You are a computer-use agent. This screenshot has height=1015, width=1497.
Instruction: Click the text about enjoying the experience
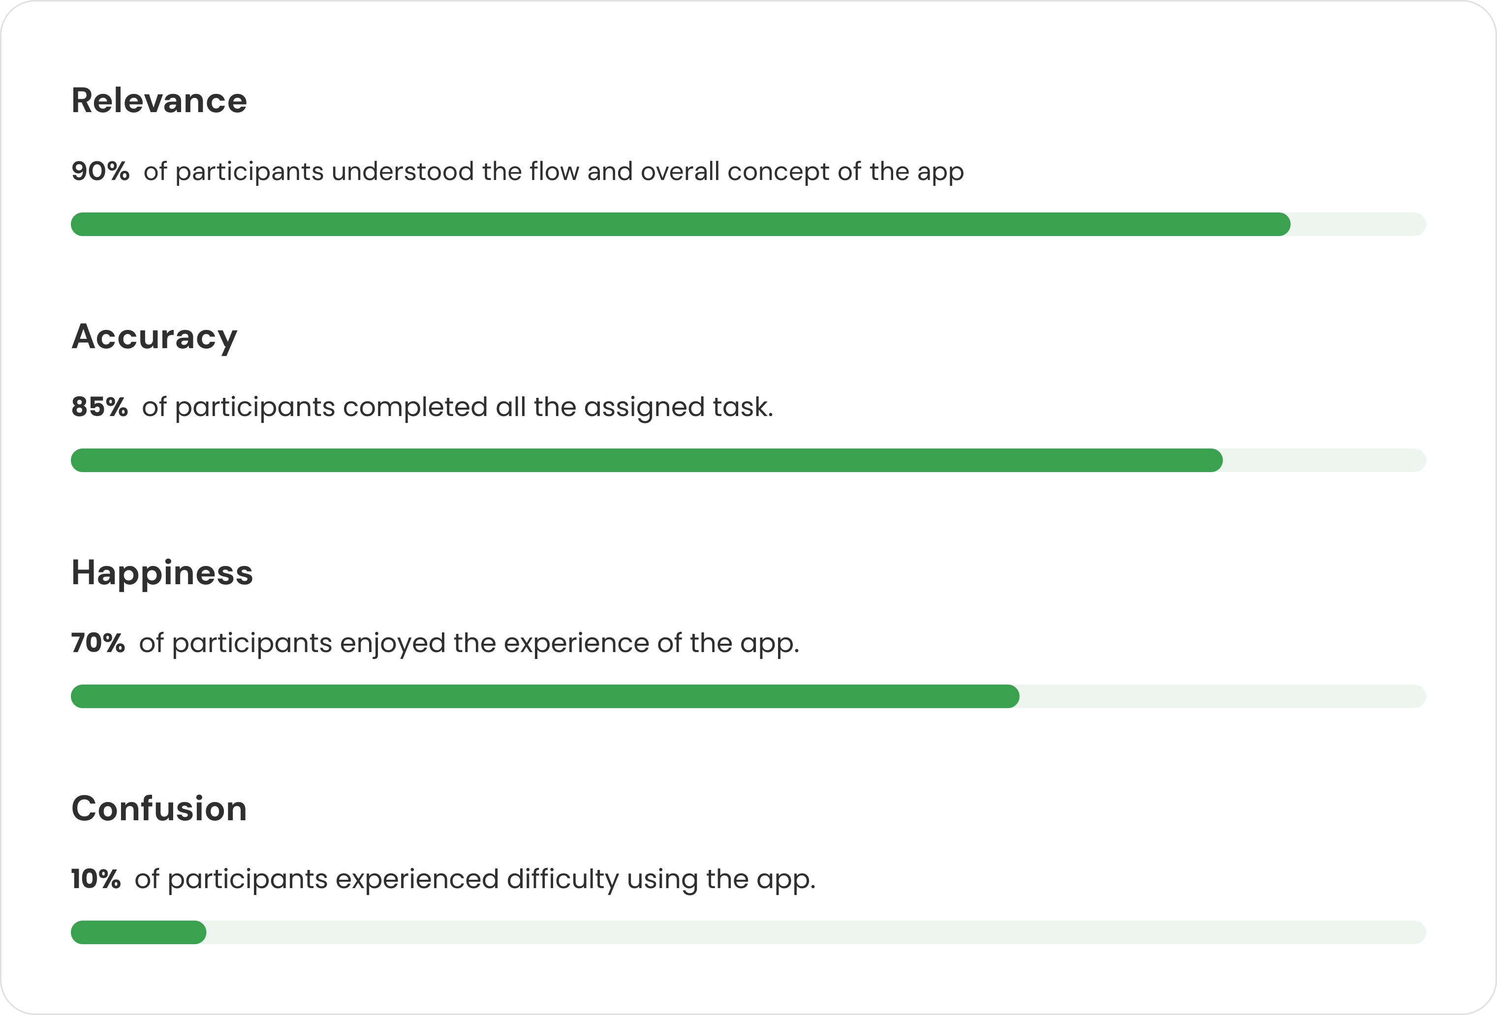tap(469, 643)
